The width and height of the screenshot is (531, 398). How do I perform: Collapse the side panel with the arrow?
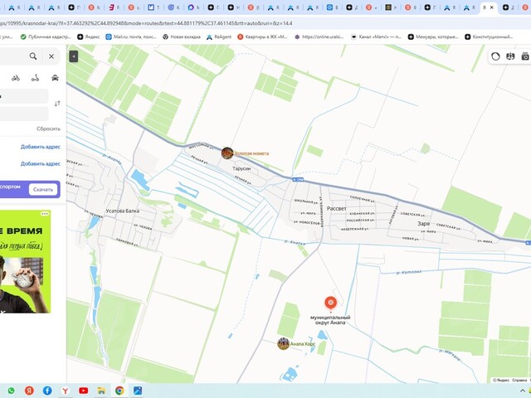(x=73, y=56)
